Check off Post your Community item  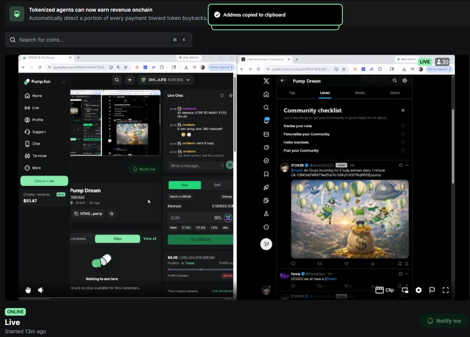403,150
